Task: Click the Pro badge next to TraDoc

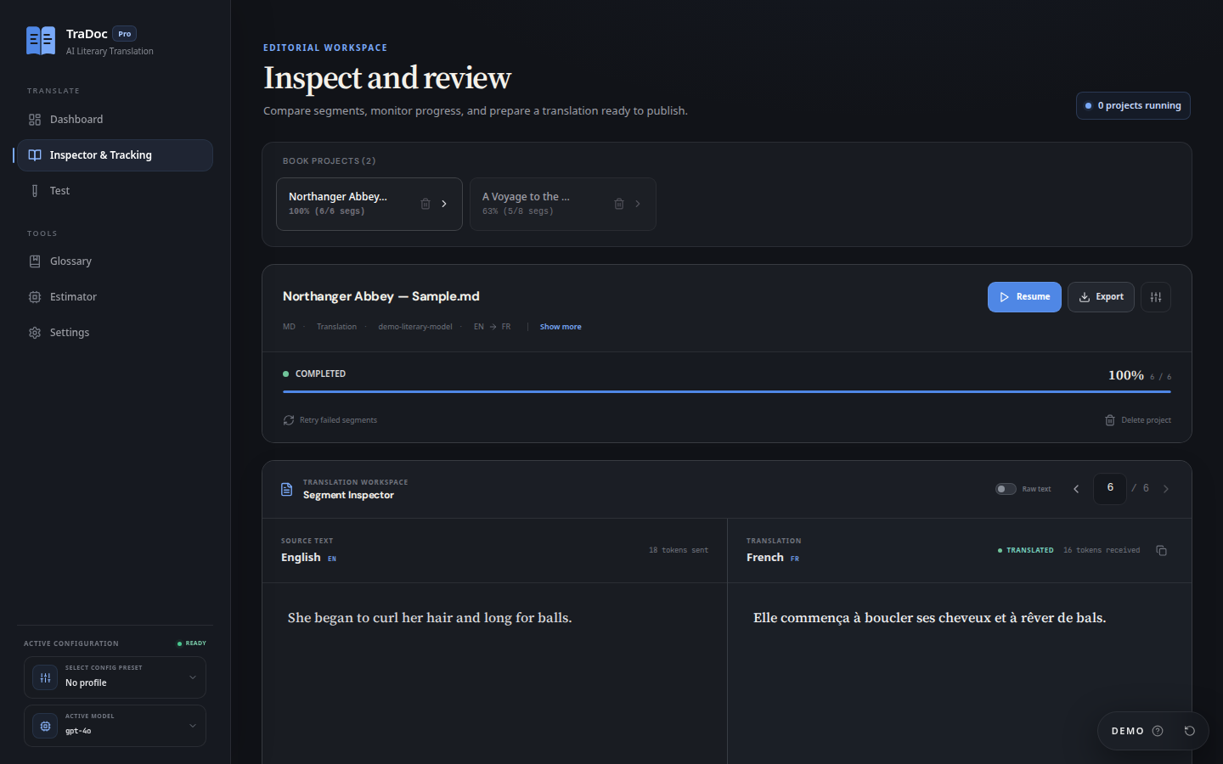Action: tap(125, 34)
